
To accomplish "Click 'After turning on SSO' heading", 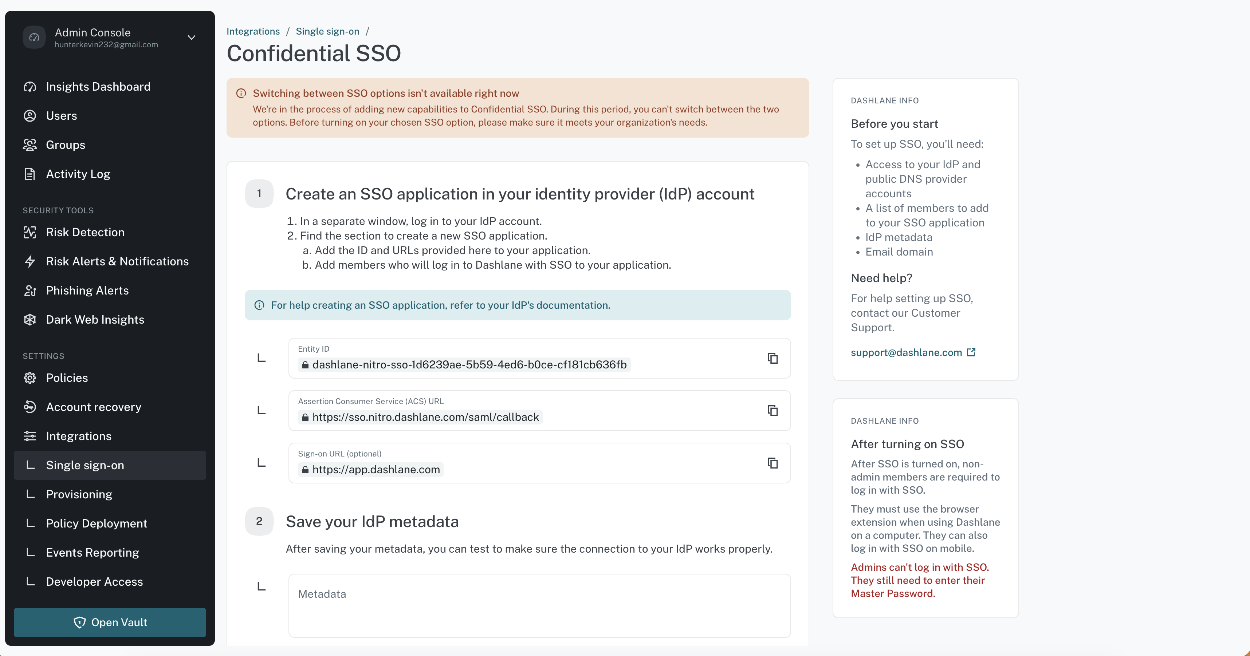I will click(907, 444).
